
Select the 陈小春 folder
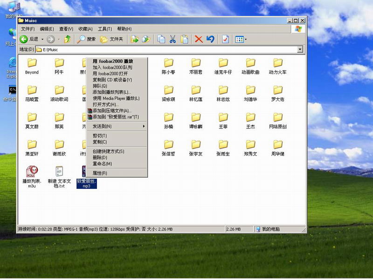coord(168,66)
